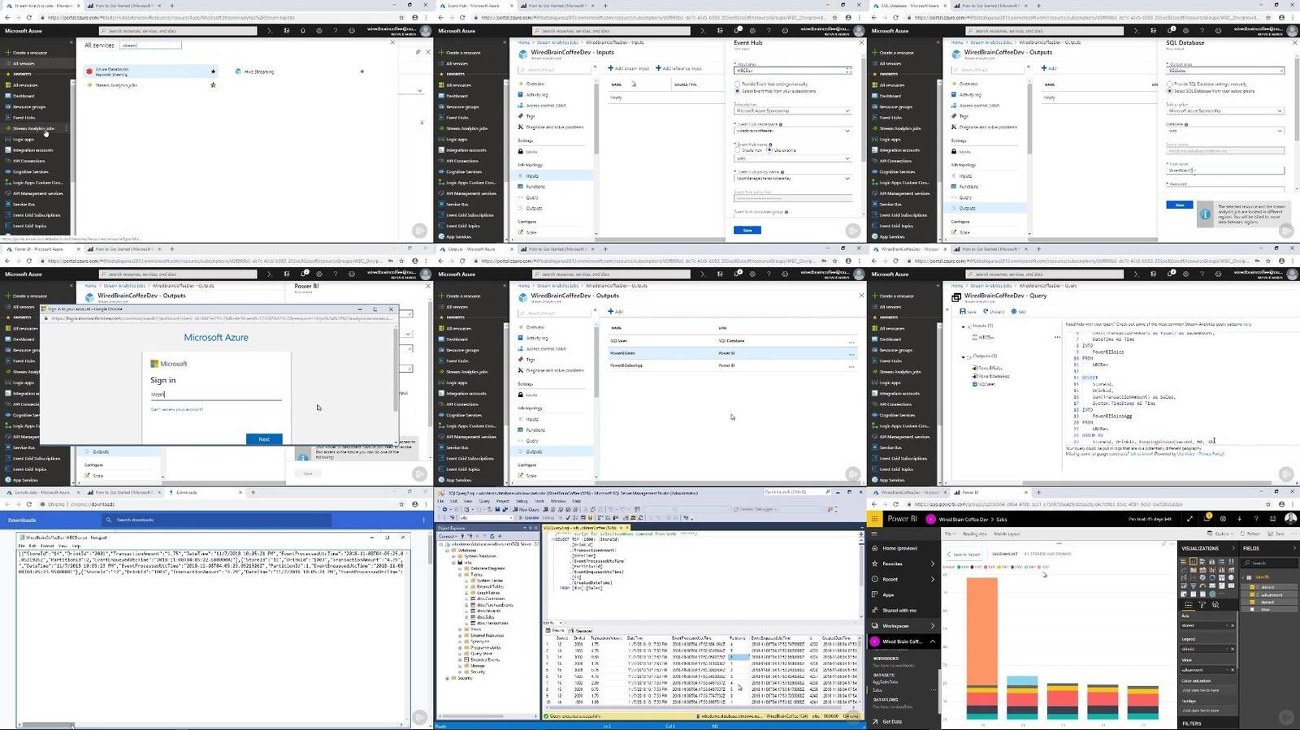This screenshot has height=730, width=1300.
Task: Open the Subscription dropdown in the Event Hub blade
Action: click(793, 111)
